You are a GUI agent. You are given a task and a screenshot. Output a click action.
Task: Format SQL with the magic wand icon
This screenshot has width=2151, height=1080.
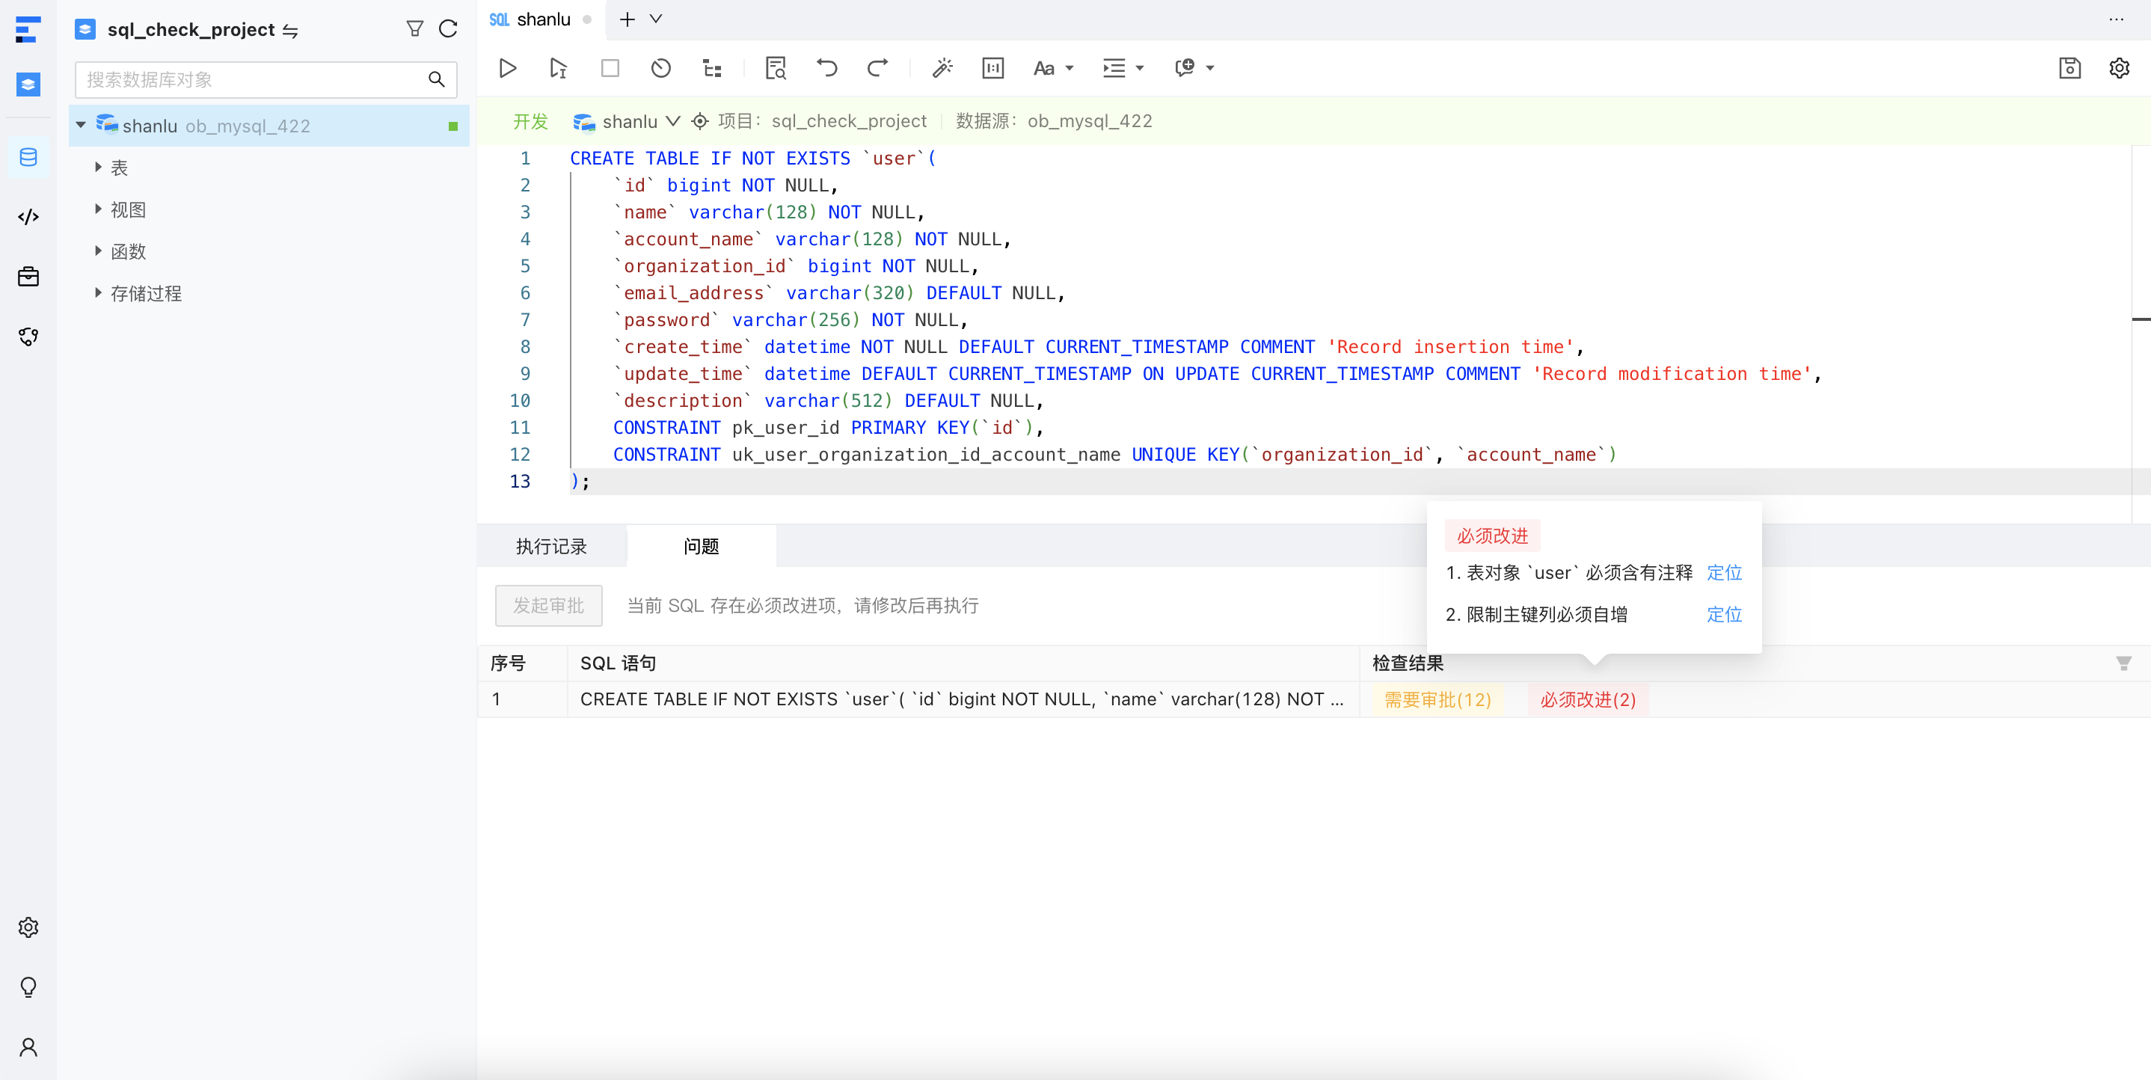coord(942,67)
